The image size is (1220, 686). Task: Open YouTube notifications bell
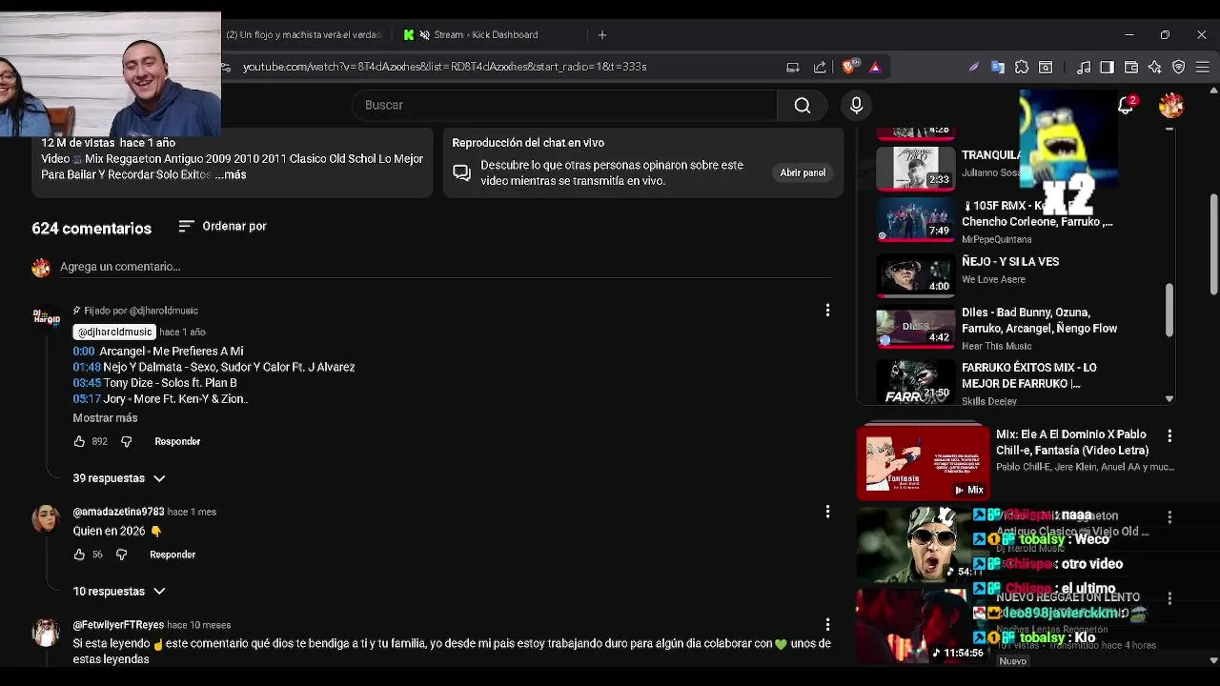pos(1126,105)
